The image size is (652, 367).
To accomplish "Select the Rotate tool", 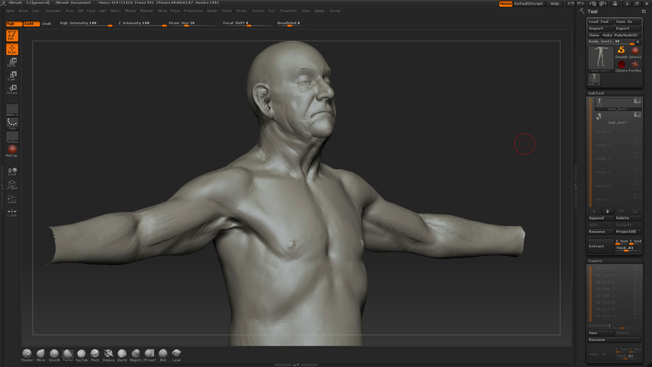I will tap(12, 90).
